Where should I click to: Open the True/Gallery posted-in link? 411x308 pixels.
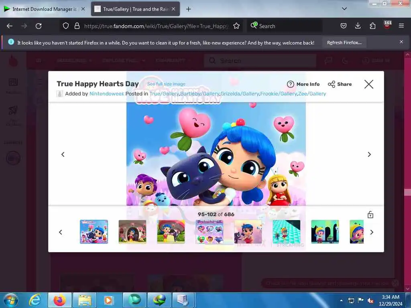[164, 94]
